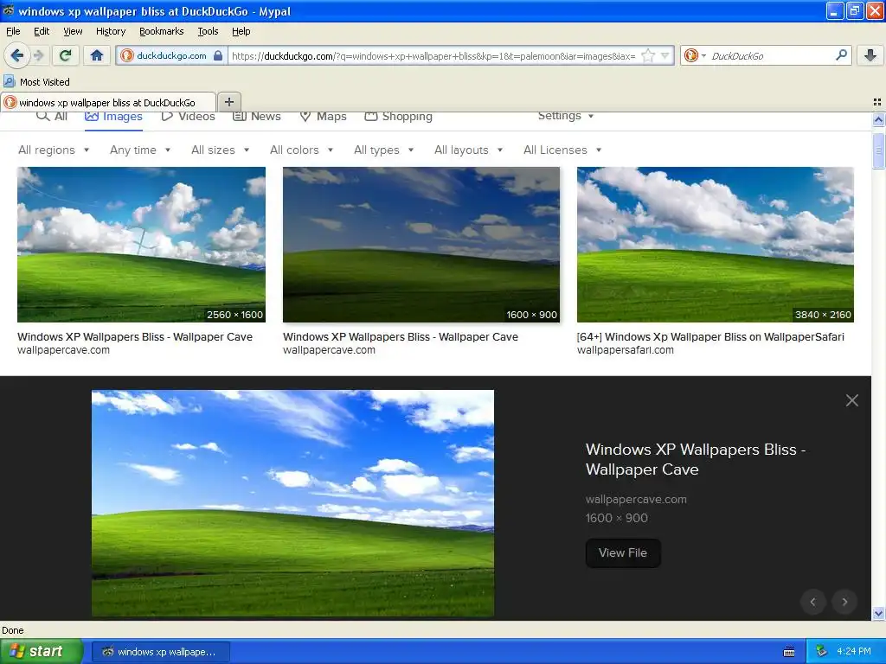Click the vertical scrollbar thumb

pos(878,150)
